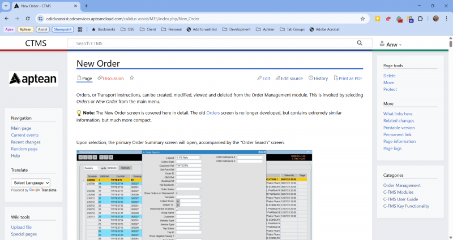Viewport: 453px width, 240px height.
Task: Open What links here
Action: [398, 114]
